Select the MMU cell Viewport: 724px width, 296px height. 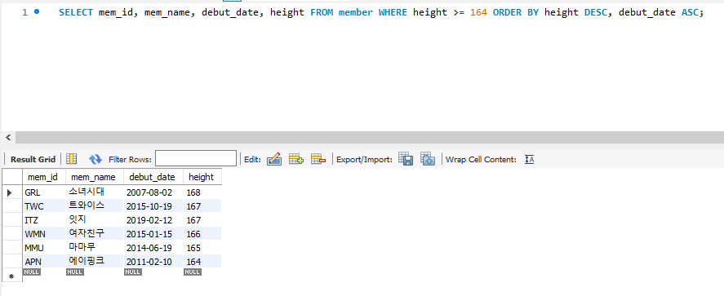coord(44,248)
